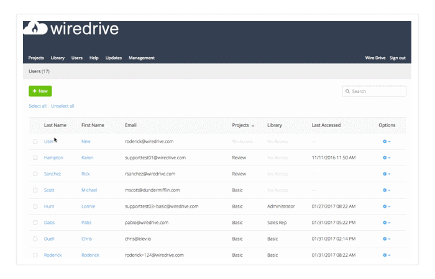
Task: Open options gear for roderick@wiredrive.com row
Action: (x=387, y=141)
